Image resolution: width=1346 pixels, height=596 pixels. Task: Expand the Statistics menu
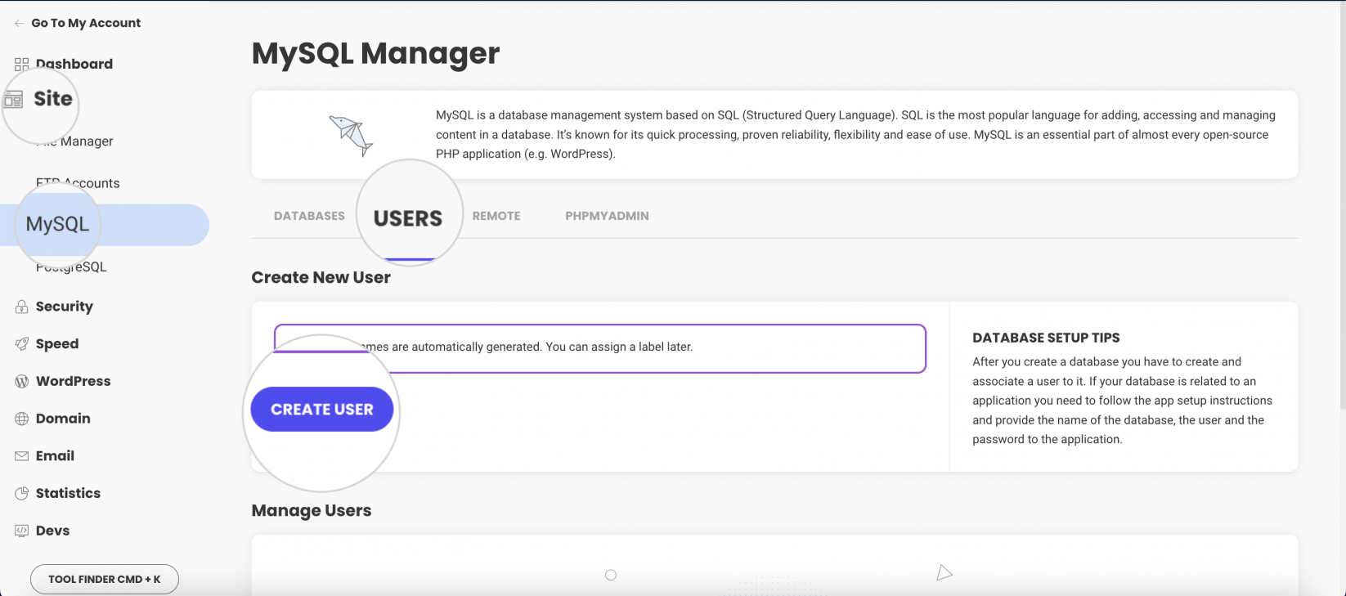coord(68,493)
